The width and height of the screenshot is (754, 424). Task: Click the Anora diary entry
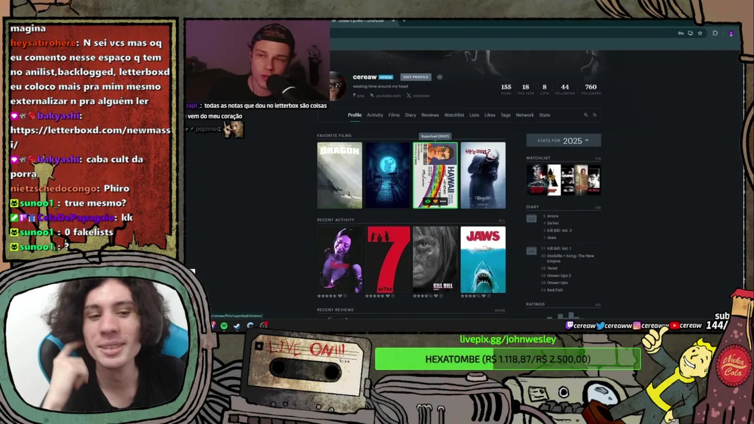click(x=553, y=216)
